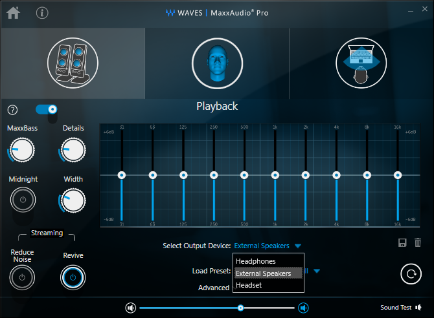This screenshot has height=318, width=434.
Task: Run the Sound Test
Action: pyautogui.click(x=401, y=308)
